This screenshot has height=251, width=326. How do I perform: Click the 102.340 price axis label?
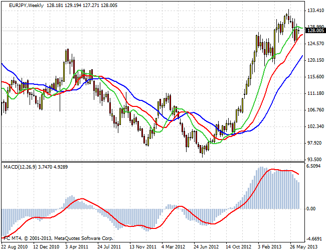pyautogui.click(x=315, y=127)
